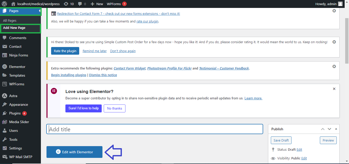Edit the Visibility setting link
349x164 pixels.
(x=304, y=158)
